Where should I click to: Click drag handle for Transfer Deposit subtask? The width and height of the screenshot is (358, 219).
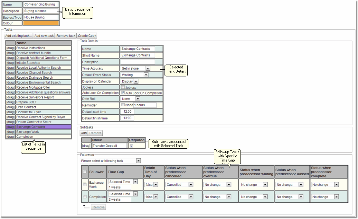(86, 146)
